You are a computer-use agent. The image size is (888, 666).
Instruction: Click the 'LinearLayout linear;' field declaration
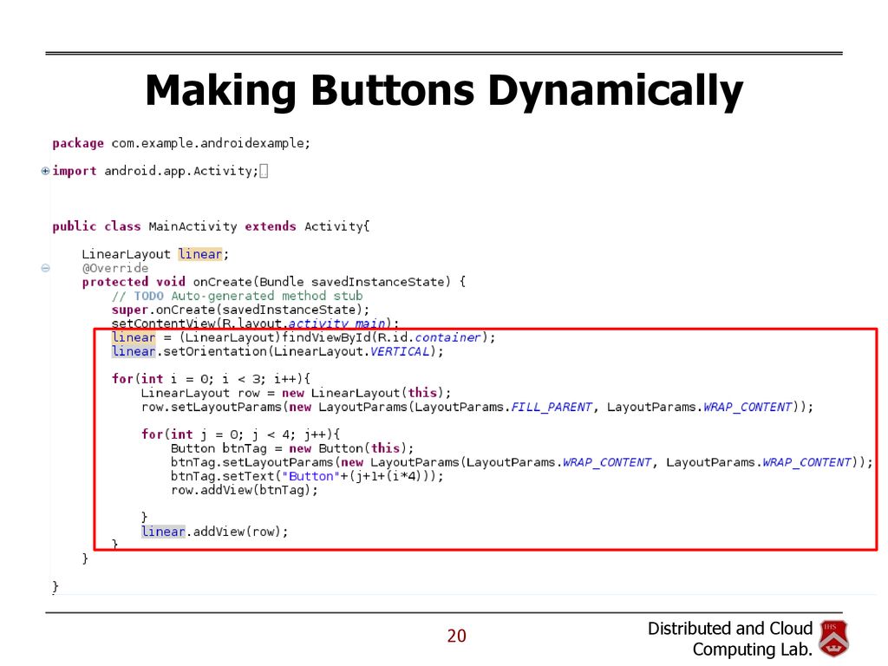click(155, 254)
